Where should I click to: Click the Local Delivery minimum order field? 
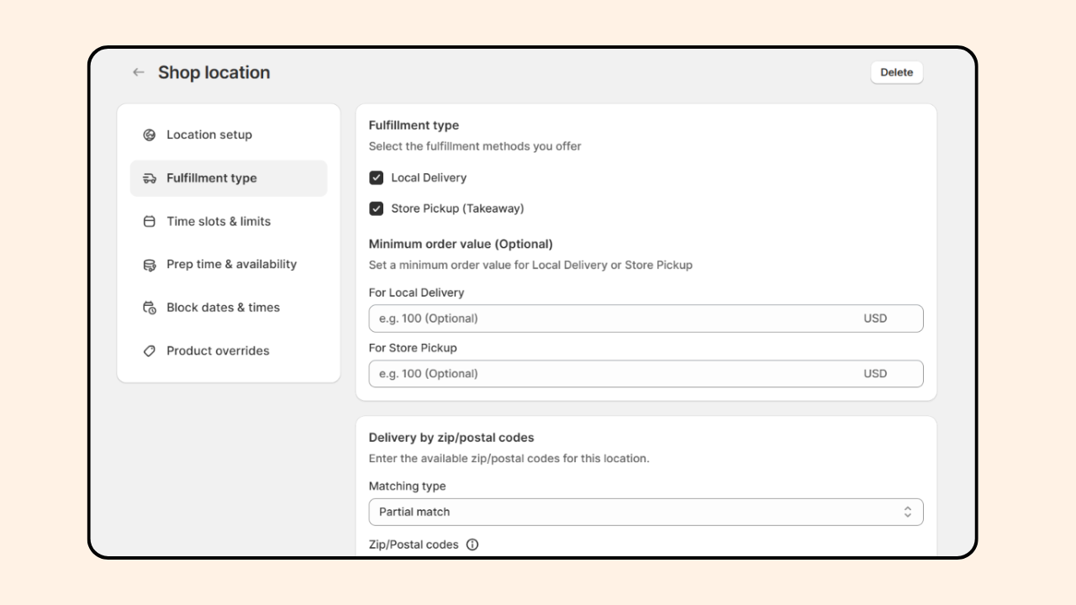(x=646, y=318)
